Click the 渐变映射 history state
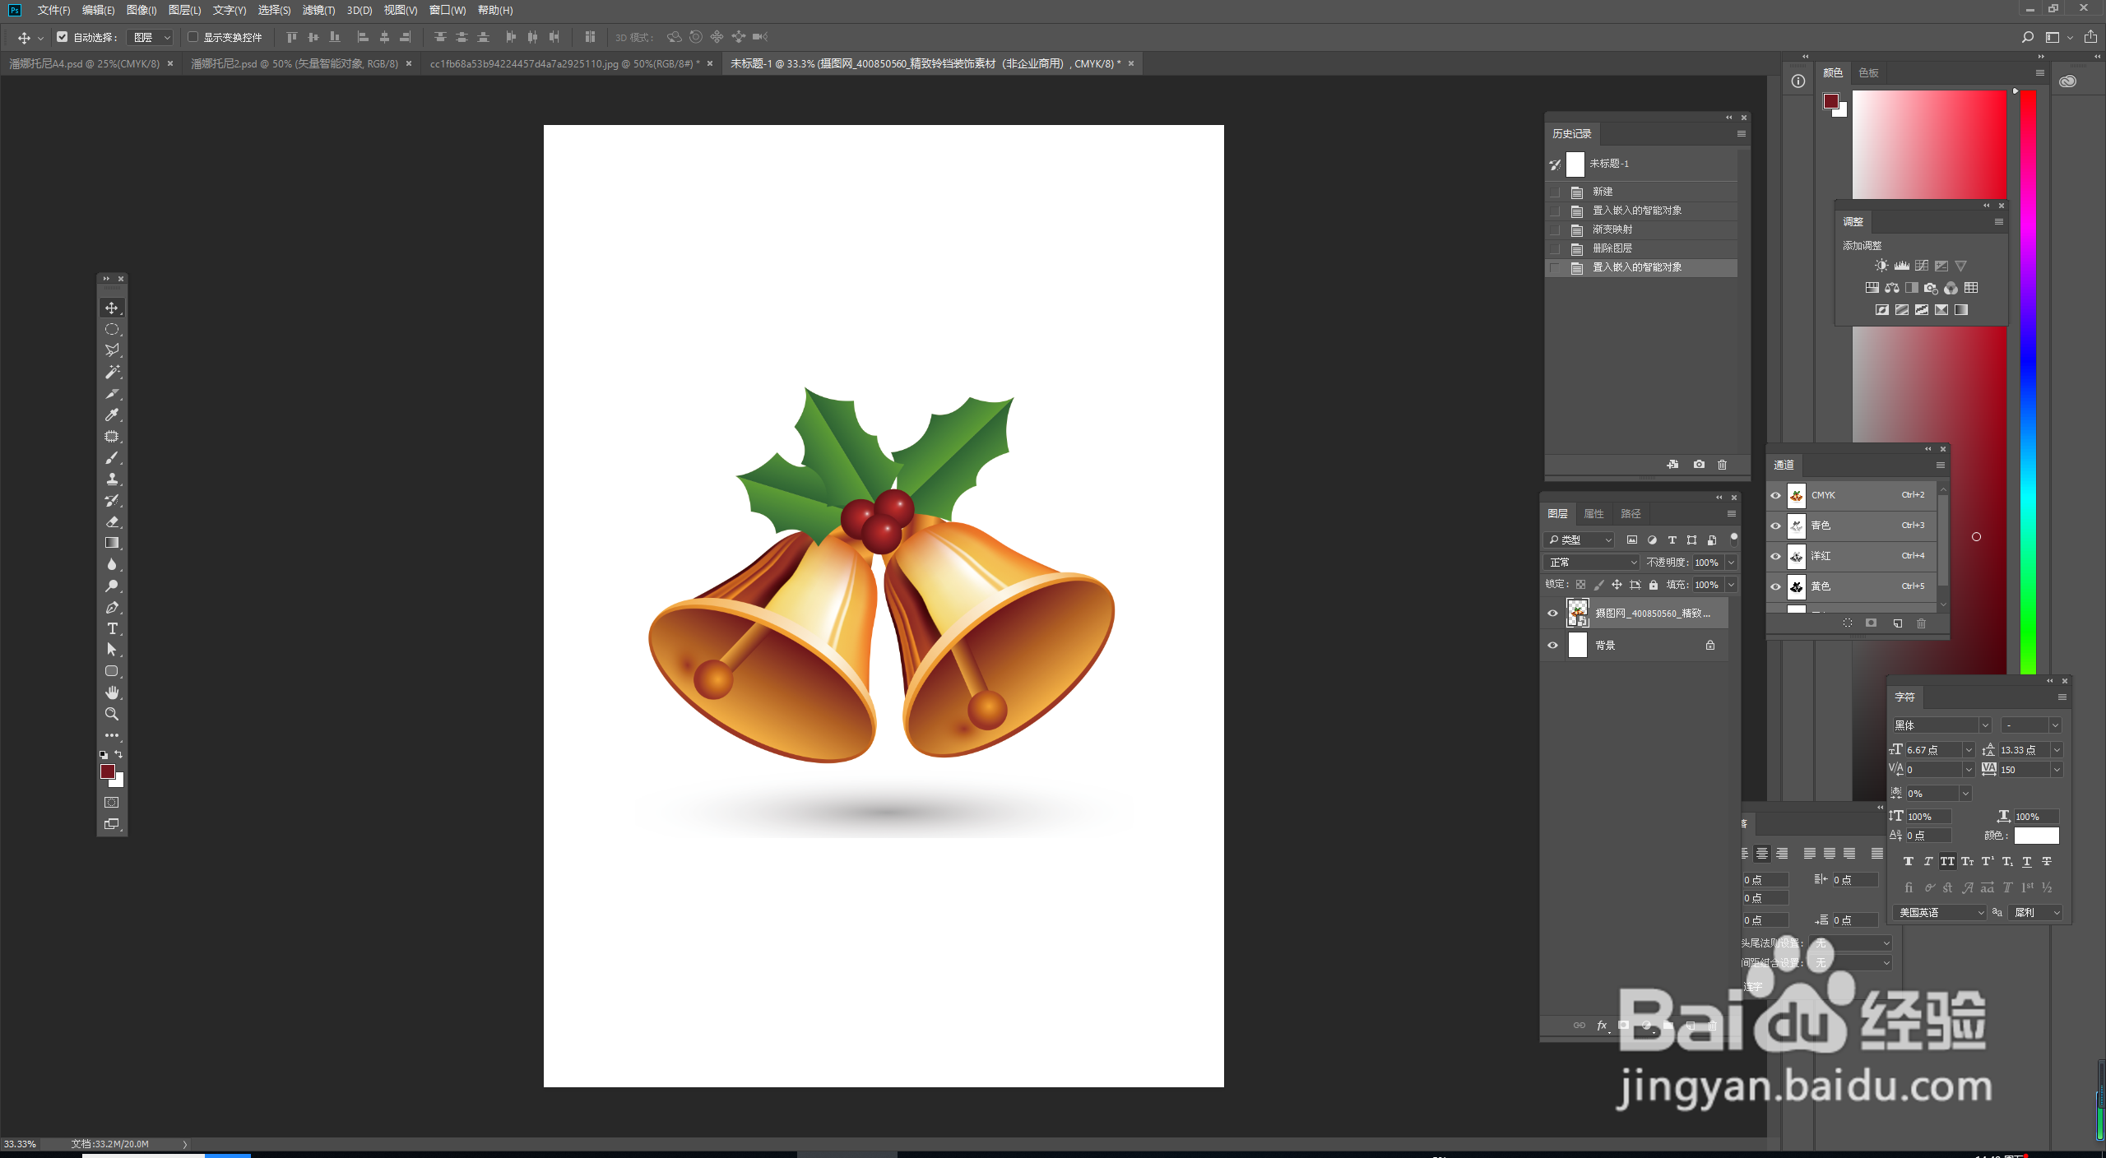Viewport: 2106px width, 1158px height. (1612, 229)
